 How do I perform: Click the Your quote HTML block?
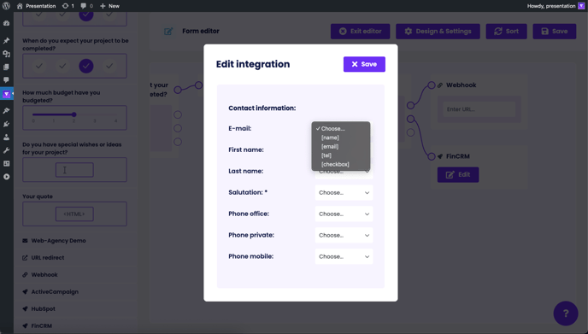74,214
